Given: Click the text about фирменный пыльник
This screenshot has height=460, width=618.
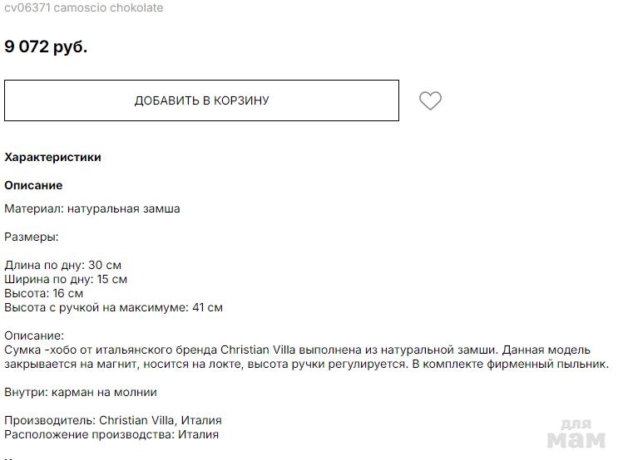Looking at the screenshot, I should pyautogui.click(x=549, y=364).
